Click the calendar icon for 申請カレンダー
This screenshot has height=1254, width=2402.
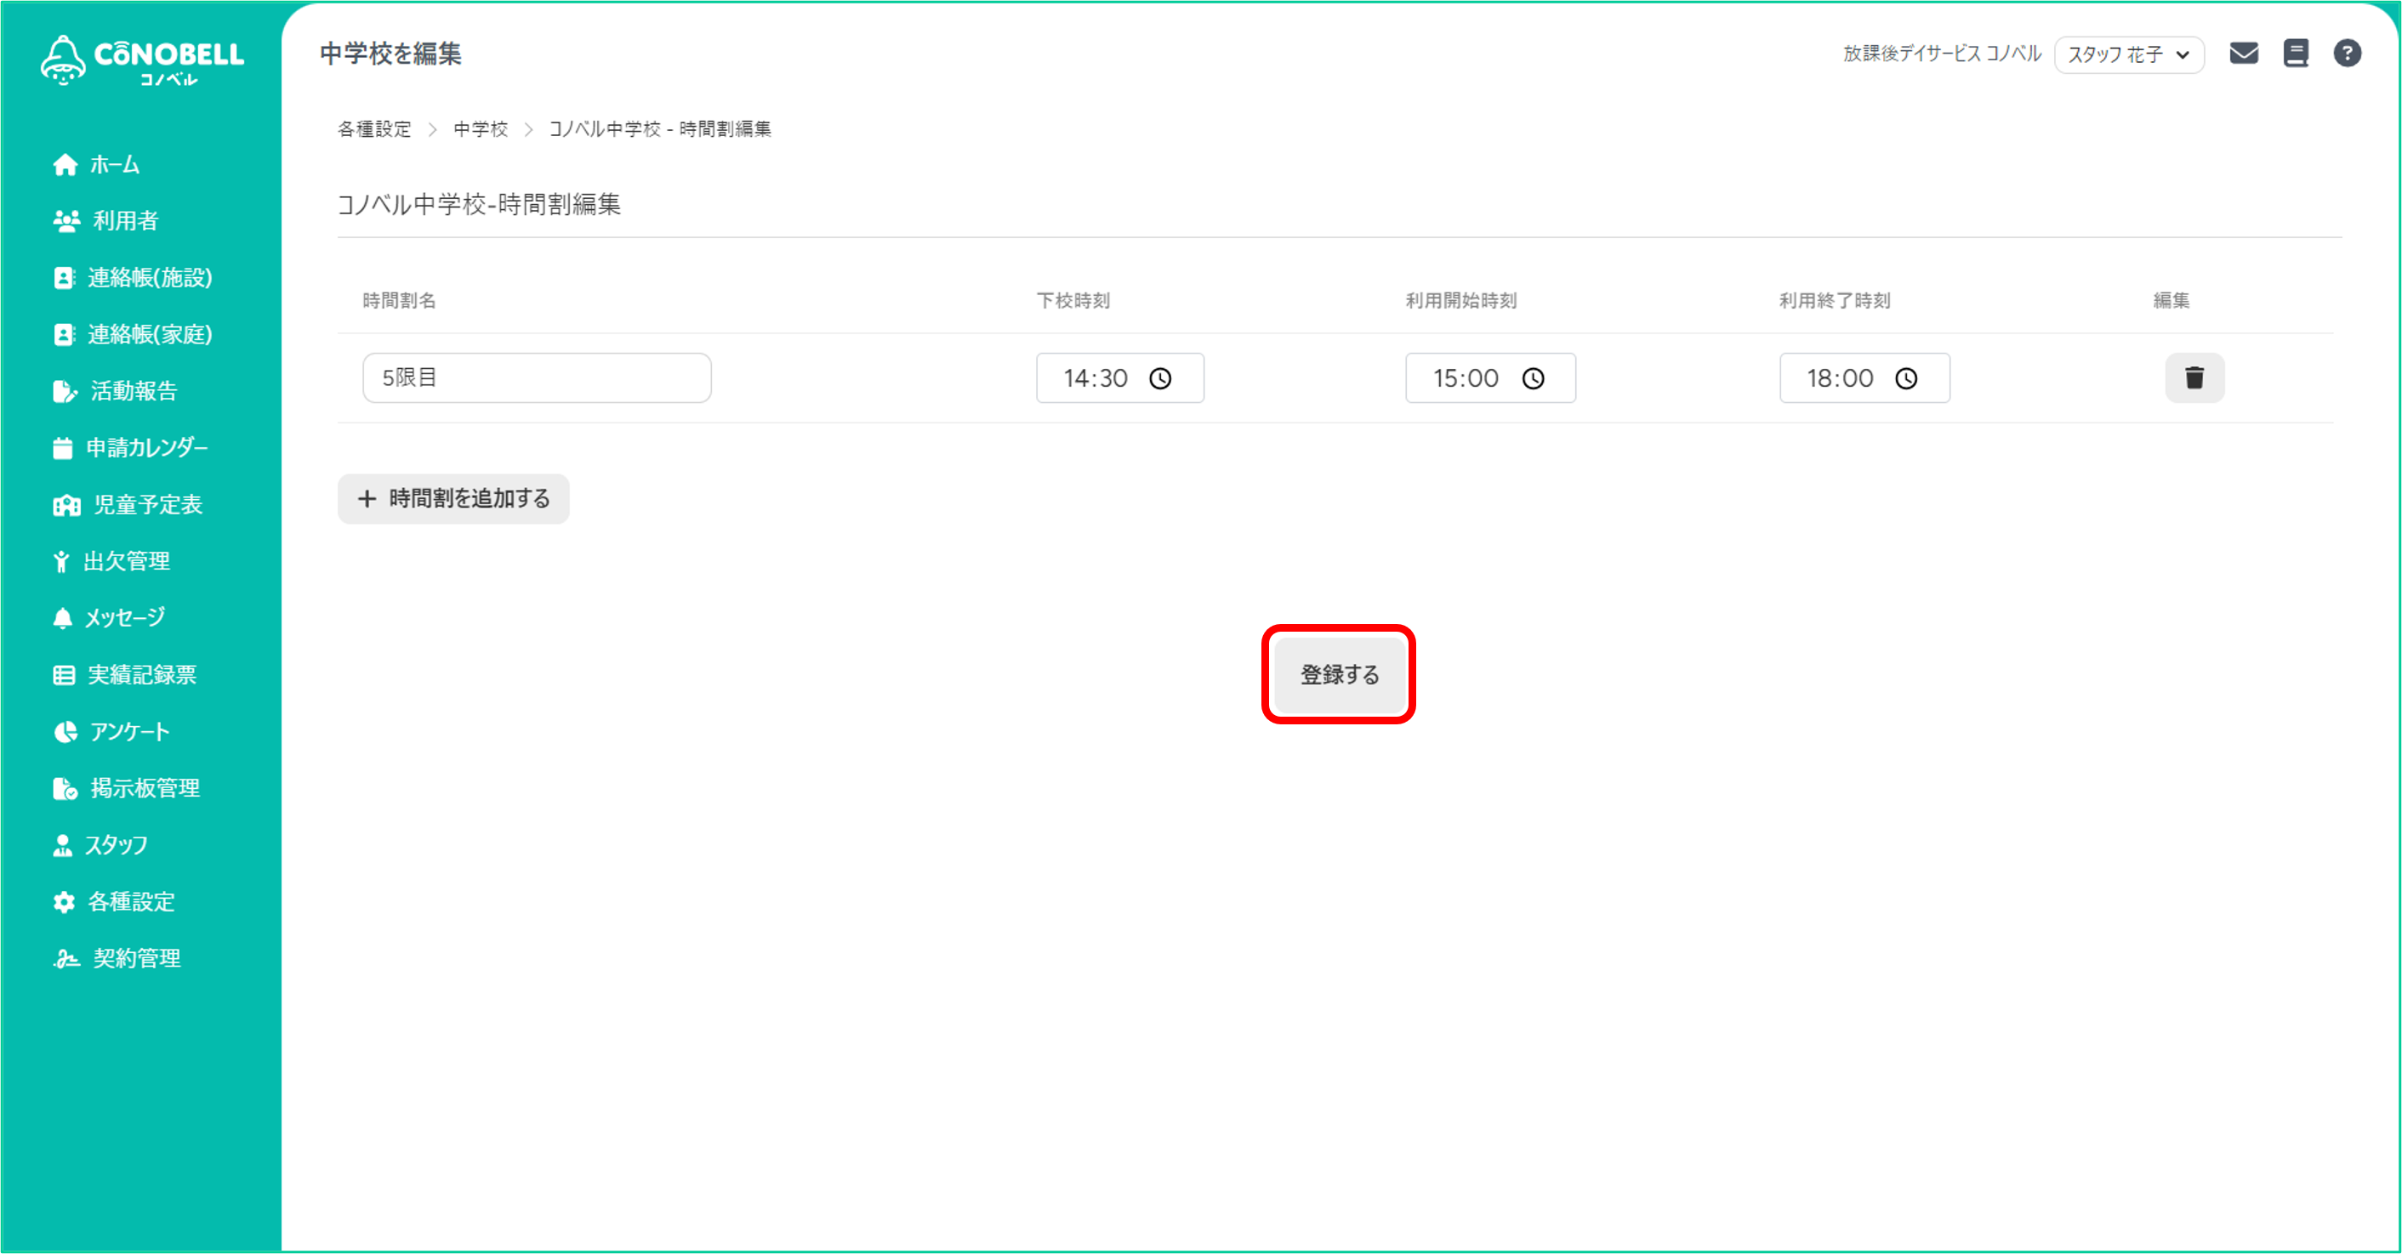(62, 448)
